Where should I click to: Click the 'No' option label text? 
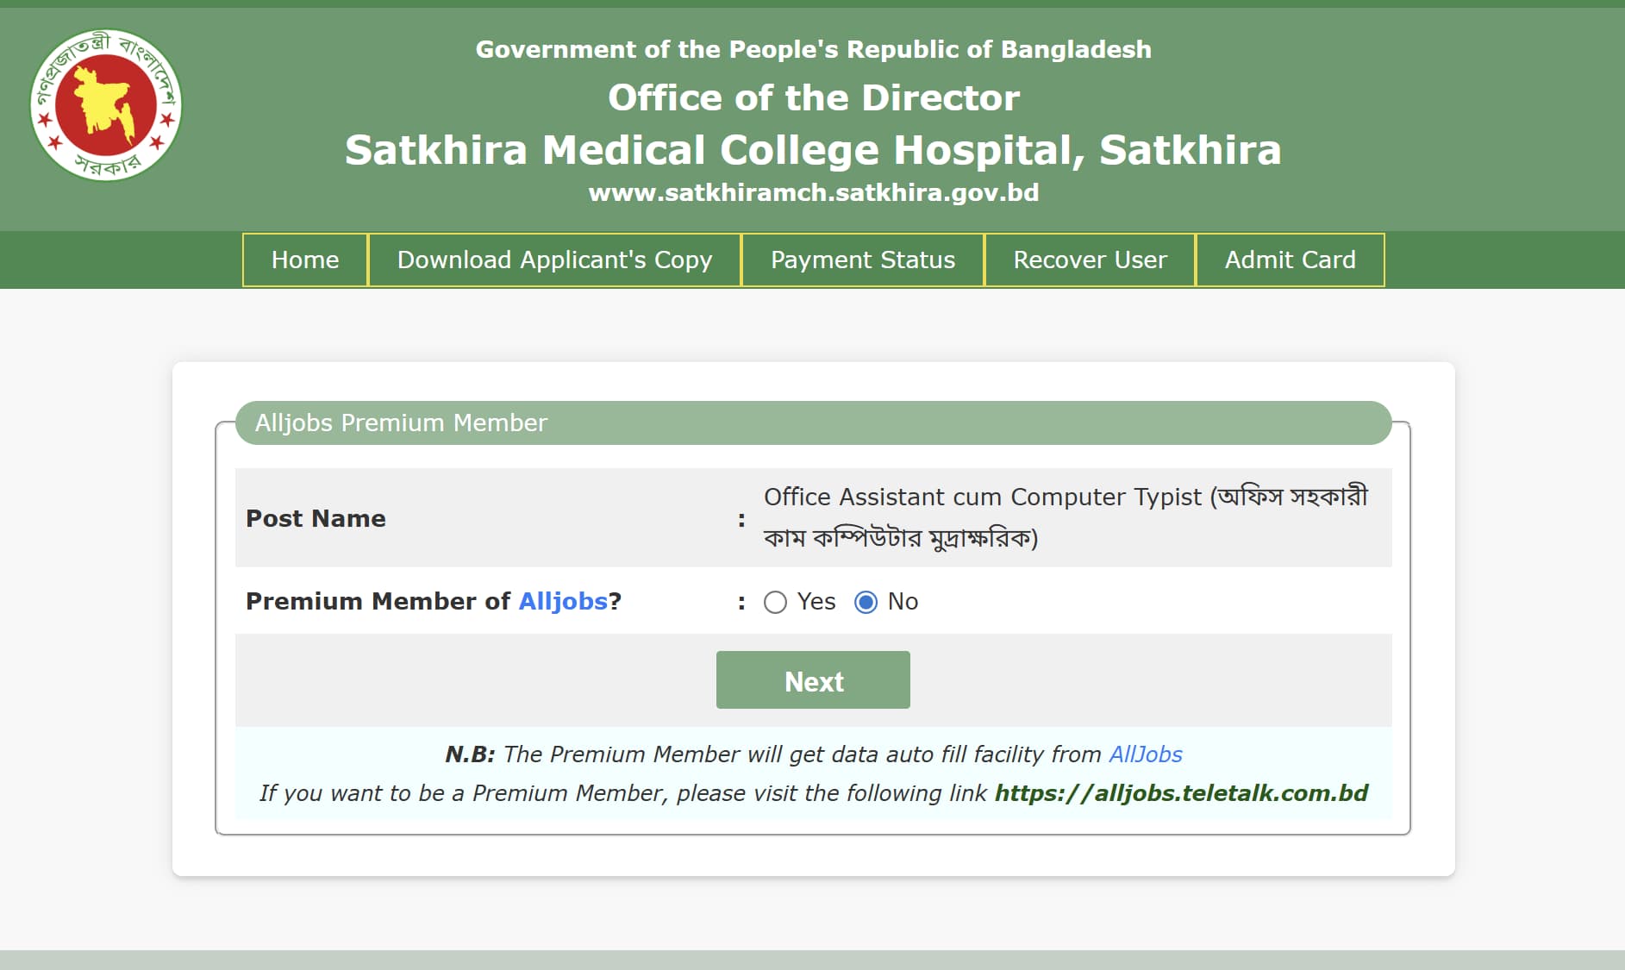click(x=903, y=601)
